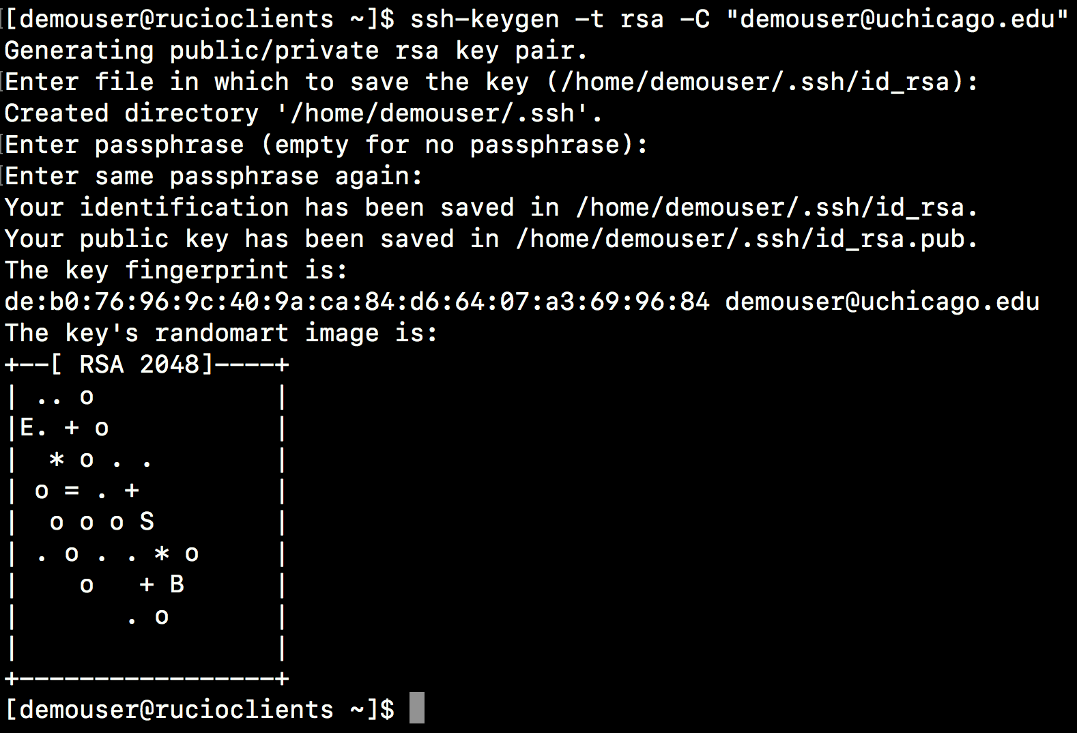1077x733 pixels.
Task: Click the letter B in the randomart
Action: (177, 585)
